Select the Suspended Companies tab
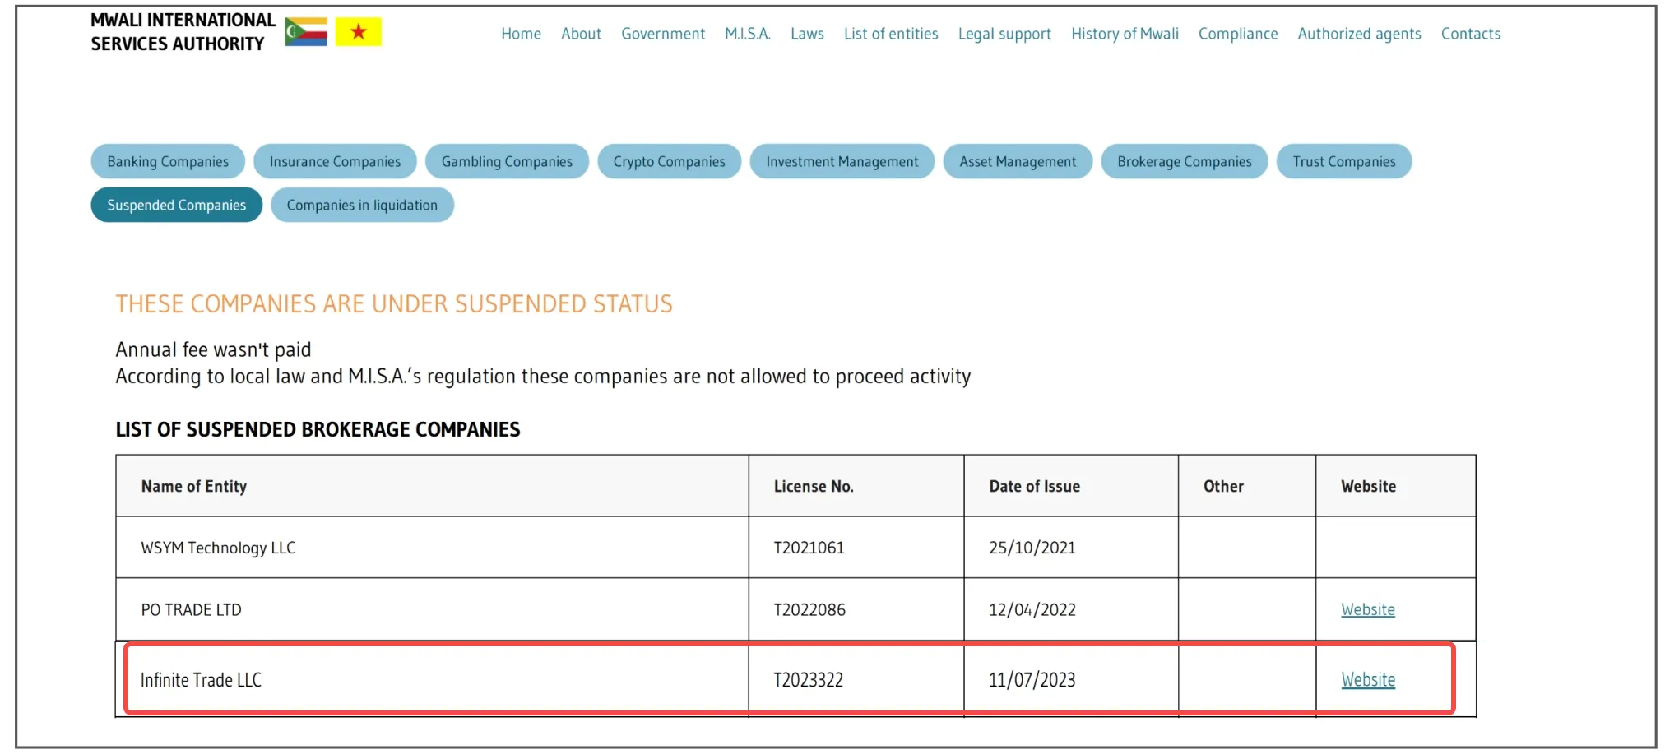 point(177,205)
